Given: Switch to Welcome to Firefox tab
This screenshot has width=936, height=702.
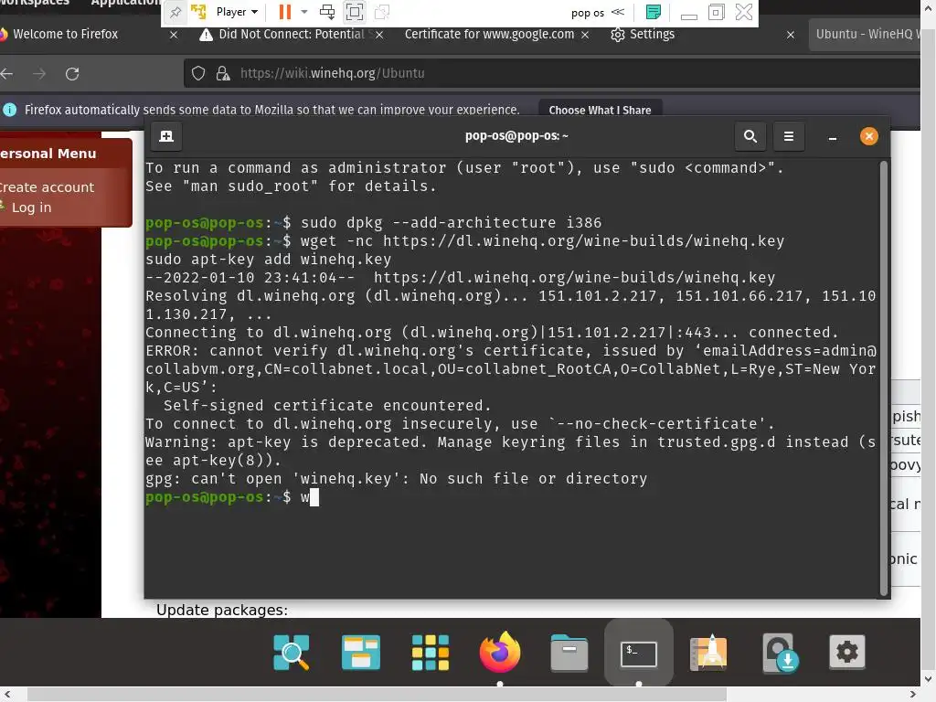Looking at the screenshot, I should (66, 34).
